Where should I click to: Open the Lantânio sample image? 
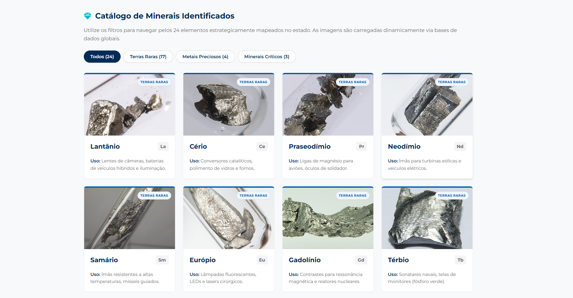[x=130, y=105]
